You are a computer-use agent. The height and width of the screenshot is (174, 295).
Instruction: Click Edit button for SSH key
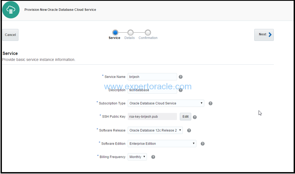[x=186, y=117]
